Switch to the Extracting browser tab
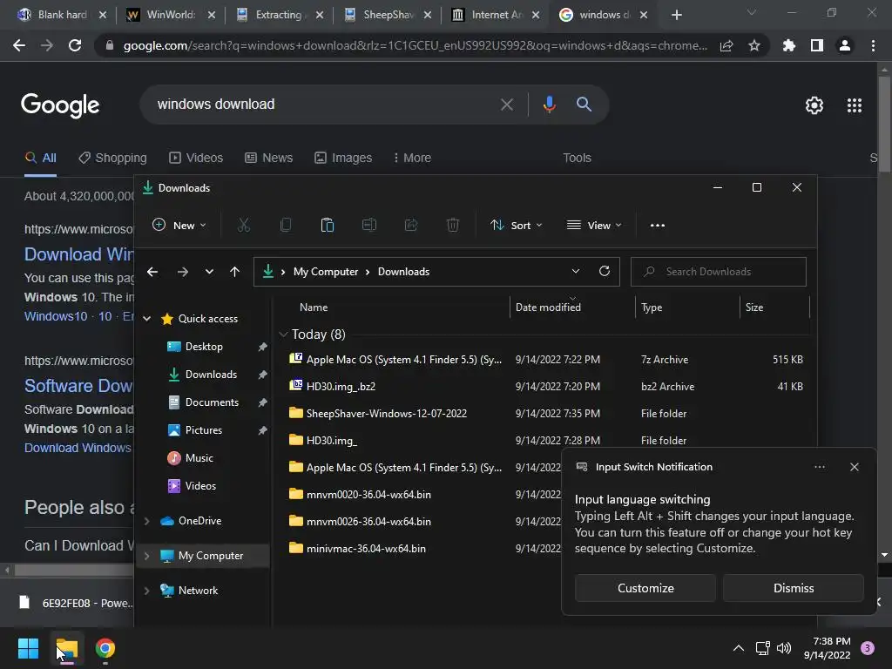 pyautogui.click(x=280, y=15)
